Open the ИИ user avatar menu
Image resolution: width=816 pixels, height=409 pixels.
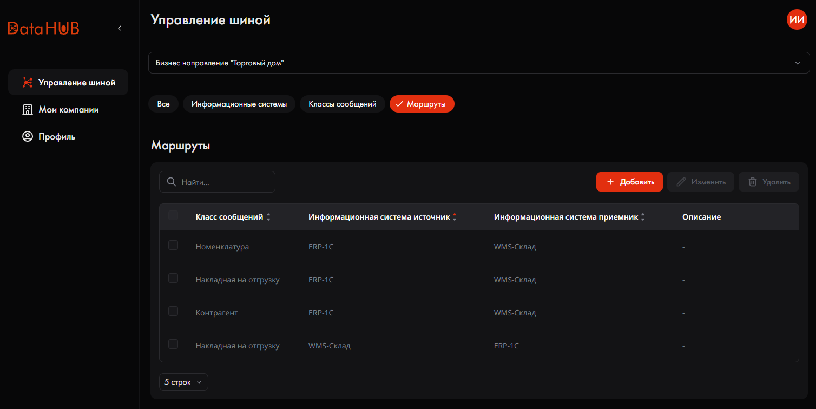[797, 20]
